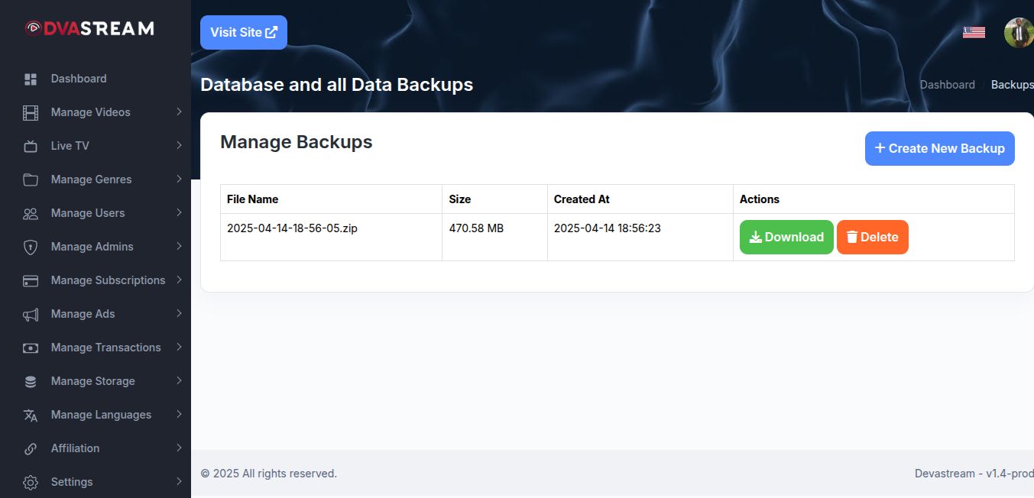
Task: Open the user profile avatar
Action: (x=1018, y=33)
